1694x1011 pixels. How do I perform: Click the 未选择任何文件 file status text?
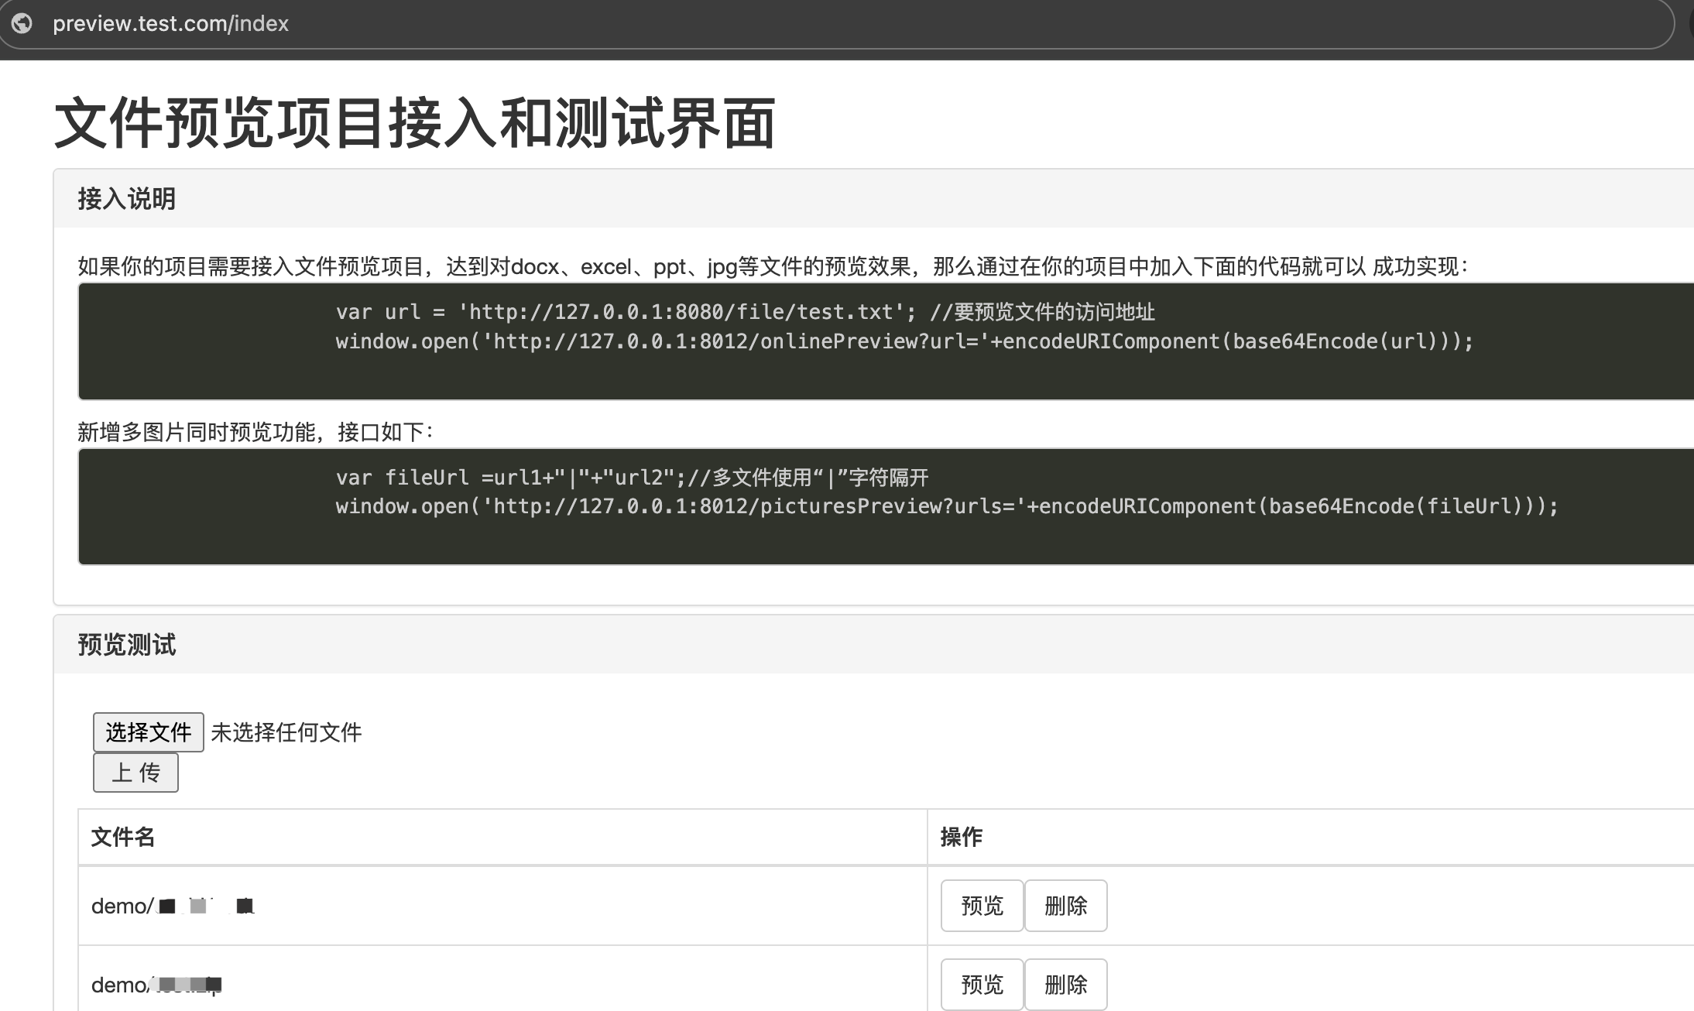pos(286,732)
